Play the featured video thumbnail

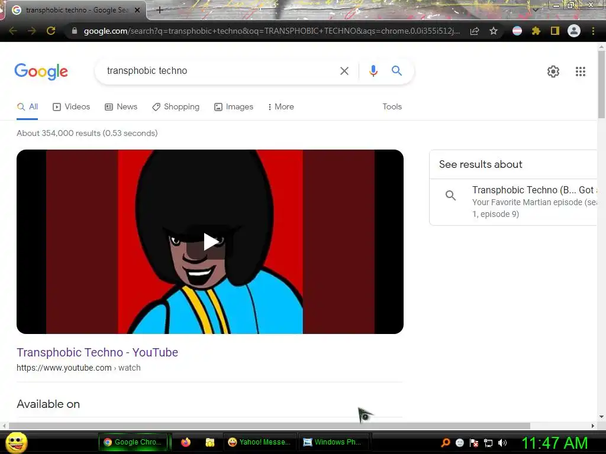pyautogui.click(x=210, y=242)
